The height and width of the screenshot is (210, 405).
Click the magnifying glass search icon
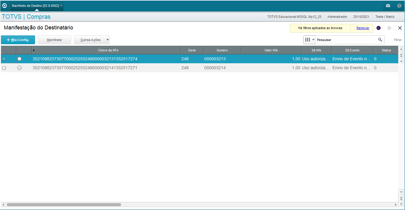pyautogui.click(x=380, y=40)
